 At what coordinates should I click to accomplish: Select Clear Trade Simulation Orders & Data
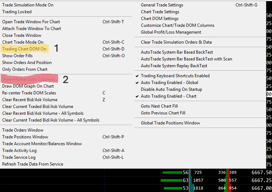tap(176, 42)
